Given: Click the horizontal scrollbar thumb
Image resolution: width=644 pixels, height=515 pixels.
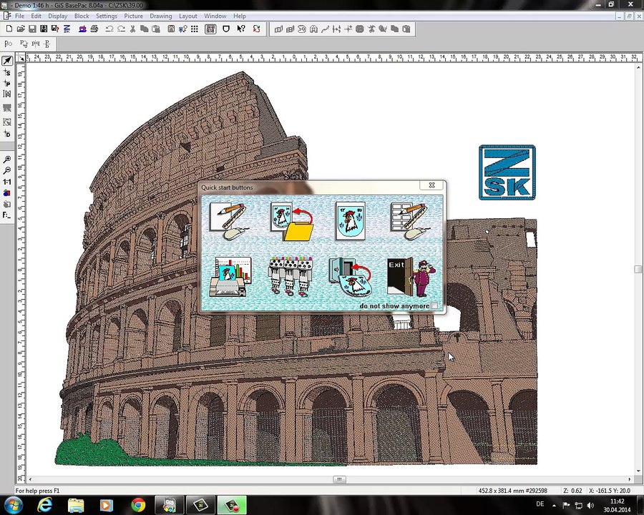Looking at the screenshot, I should (339, 479).
